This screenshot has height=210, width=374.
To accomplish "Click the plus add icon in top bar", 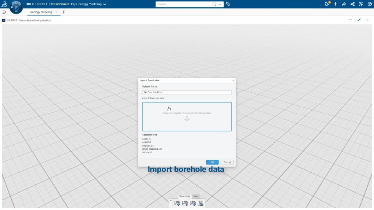I will click(x=335, y=4).
